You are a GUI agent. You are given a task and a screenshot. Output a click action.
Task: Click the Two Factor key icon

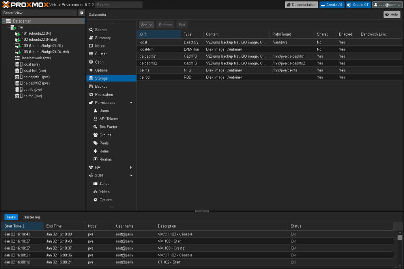[x=95, y=127]
